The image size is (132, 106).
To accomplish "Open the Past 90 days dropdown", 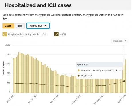I will pos(38,26).
